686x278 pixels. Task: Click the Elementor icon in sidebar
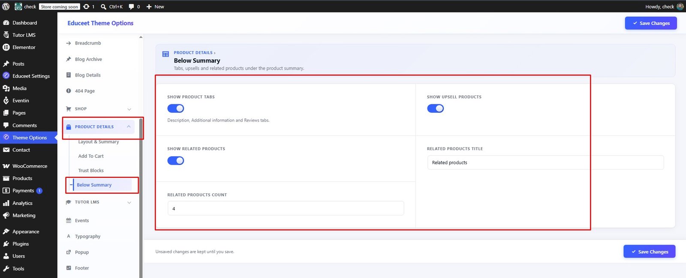pos(6,47)
